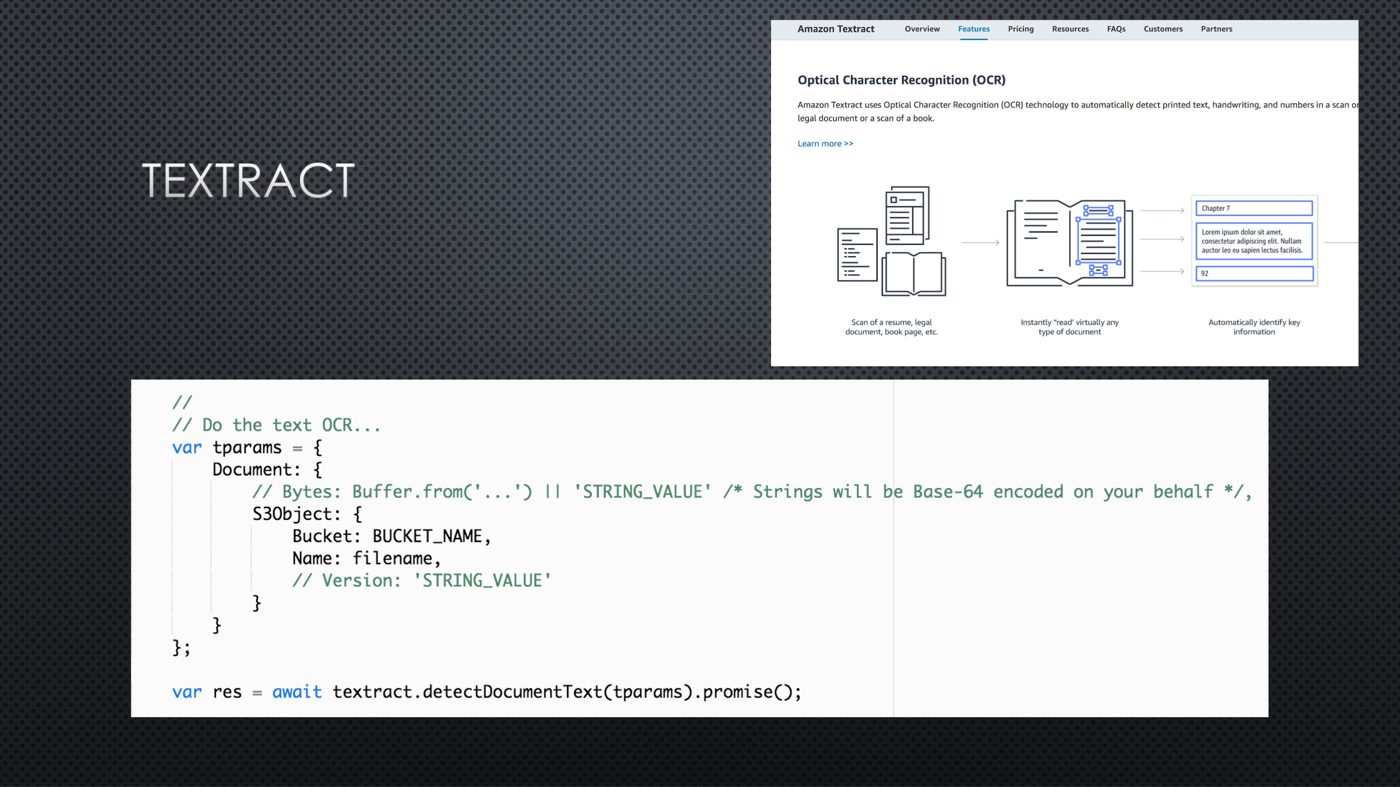The image size is (1400, 787).
Task: Click caption 'Automatically identify key information'
Action: [1254, 327]
